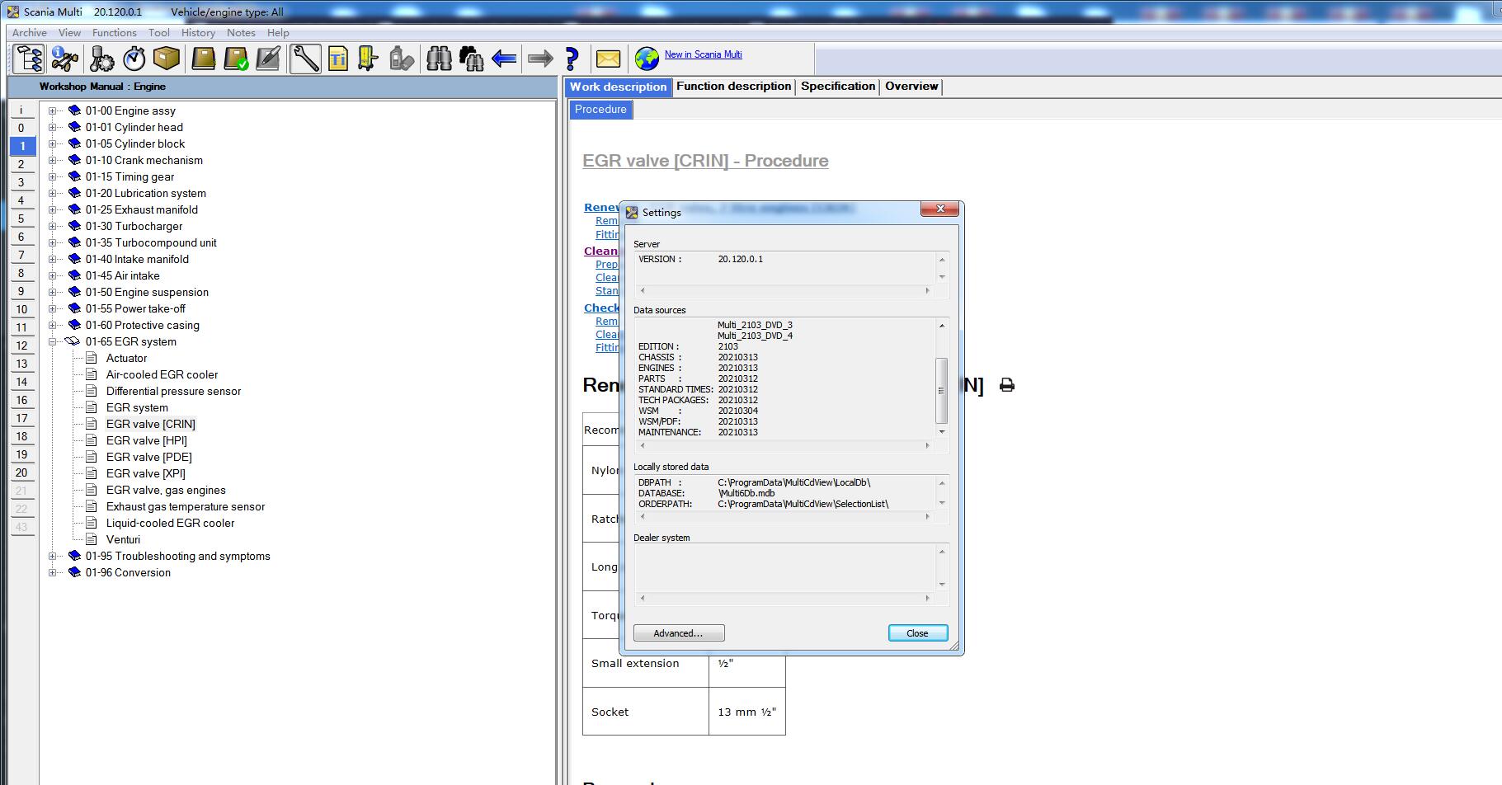
Task: Open the Help menu
Action: (x=279, y=32)
